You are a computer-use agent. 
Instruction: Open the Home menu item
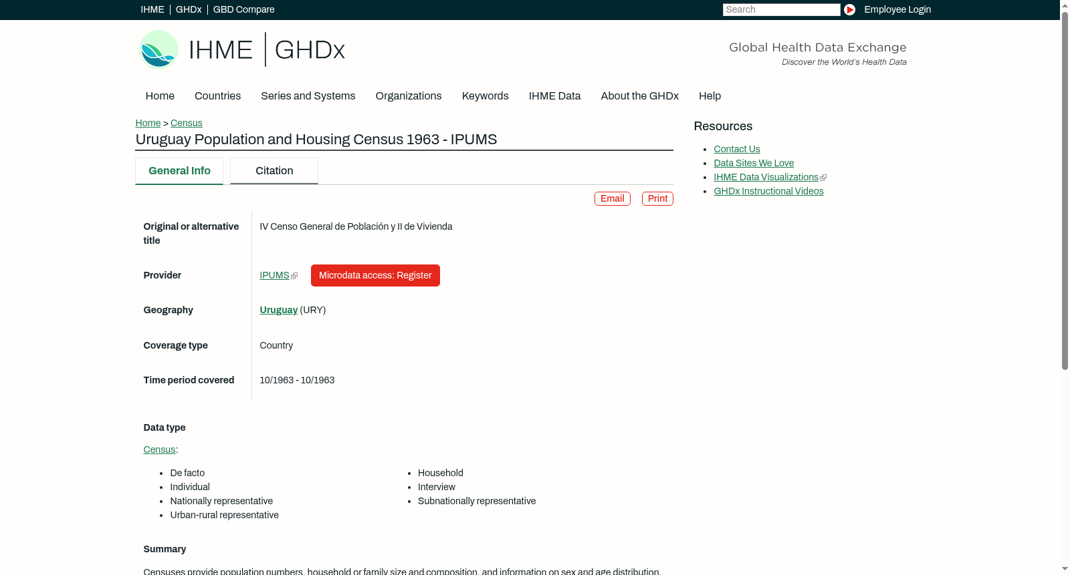pyautogui.click(x=160, y=96)
